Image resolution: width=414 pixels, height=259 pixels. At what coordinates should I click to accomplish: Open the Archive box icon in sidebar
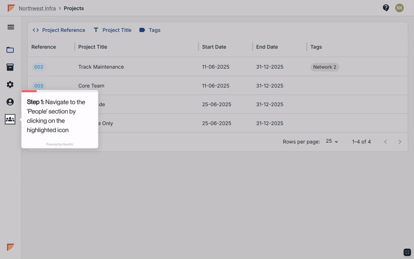[10, 67]
